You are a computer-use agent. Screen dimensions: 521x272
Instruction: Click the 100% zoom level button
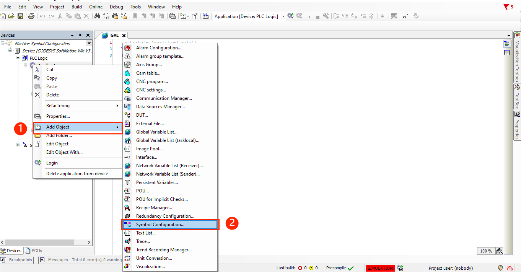click(x=485, y=251)
